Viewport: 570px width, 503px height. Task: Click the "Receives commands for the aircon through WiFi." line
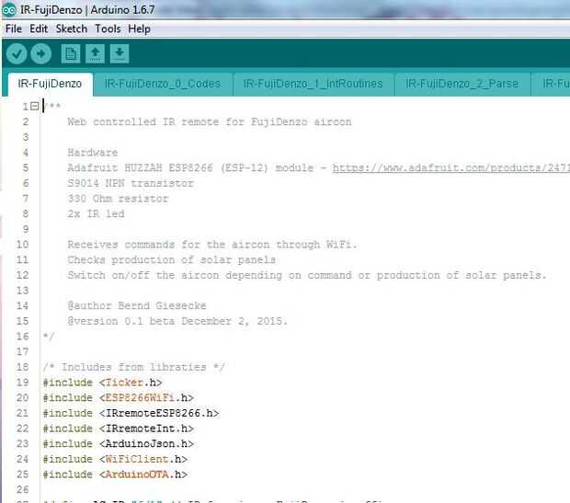click(x=212, y=245)
